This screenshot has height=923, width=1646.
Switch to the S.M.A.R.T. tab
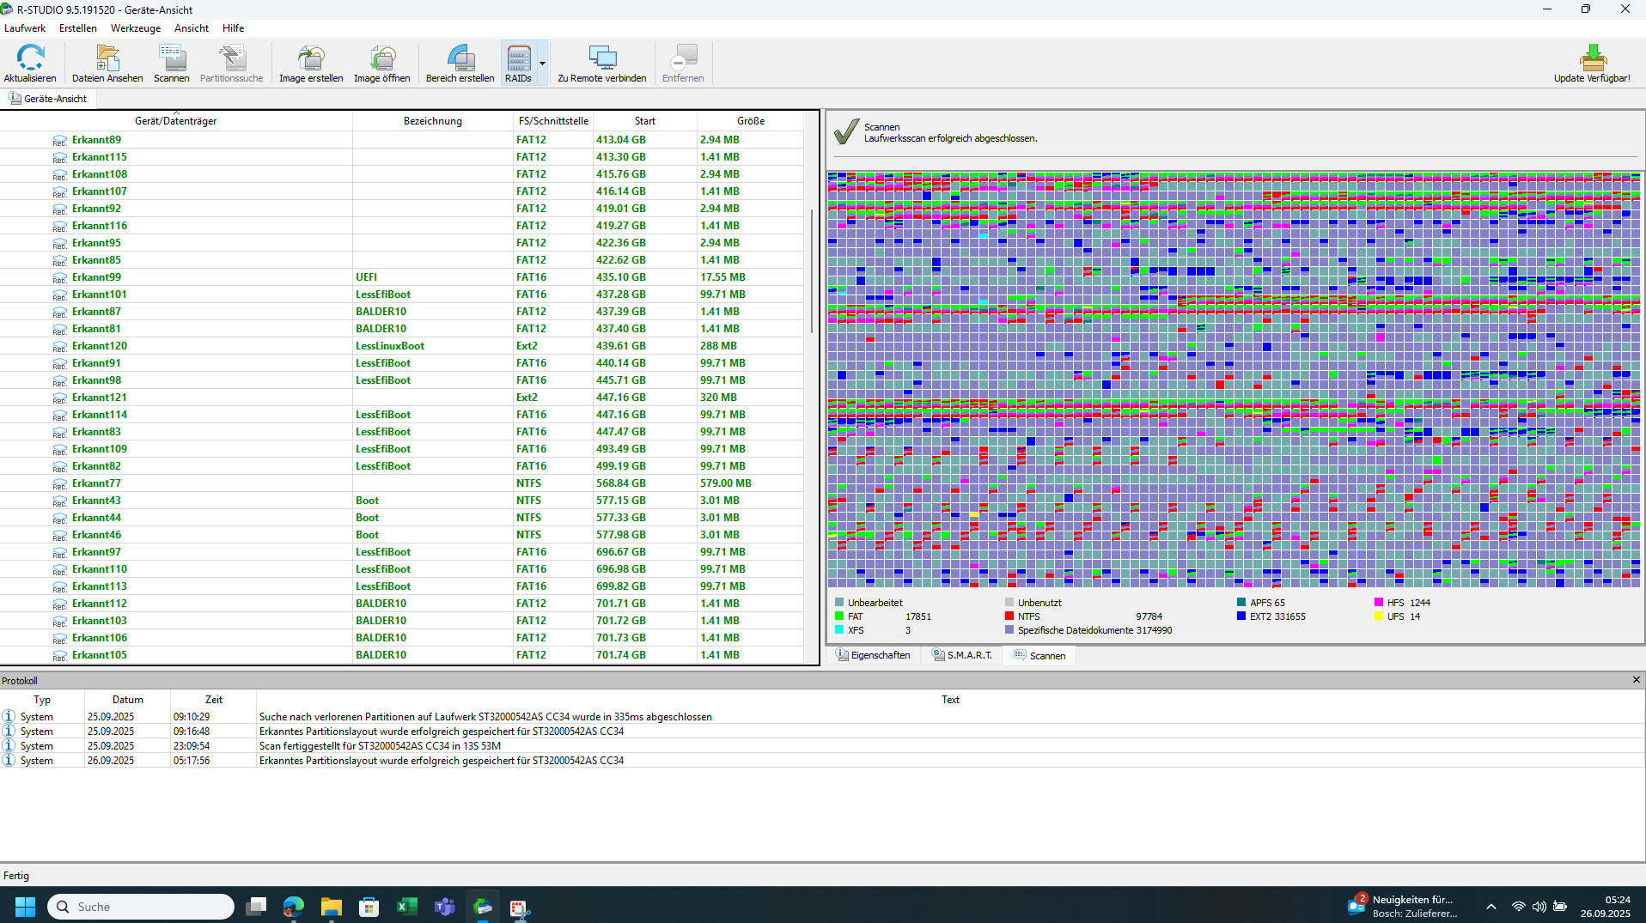click(x=962, y=655)
